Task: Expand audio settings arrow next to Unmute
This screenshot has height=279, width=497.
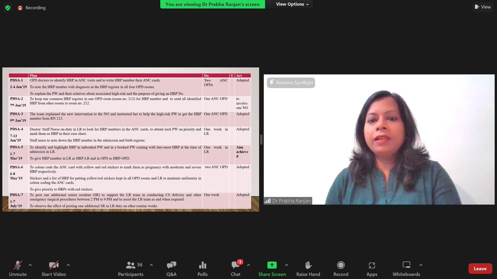Action: tap(30, 265)
